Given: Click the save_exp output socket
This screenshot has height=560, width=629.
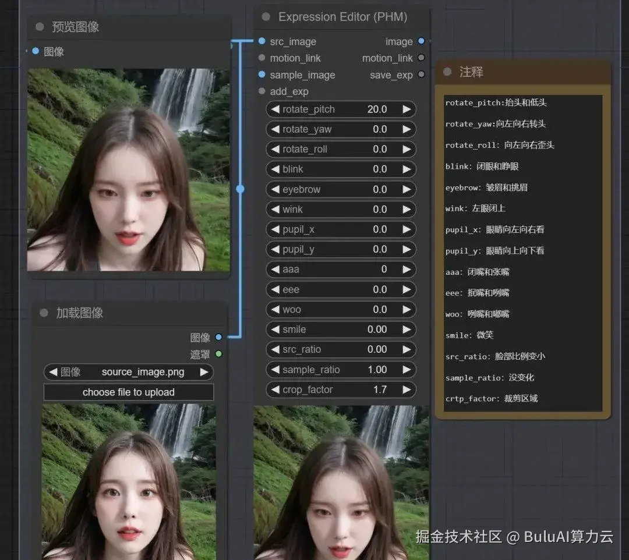Looking at the screenshot, I should (421, 74).
